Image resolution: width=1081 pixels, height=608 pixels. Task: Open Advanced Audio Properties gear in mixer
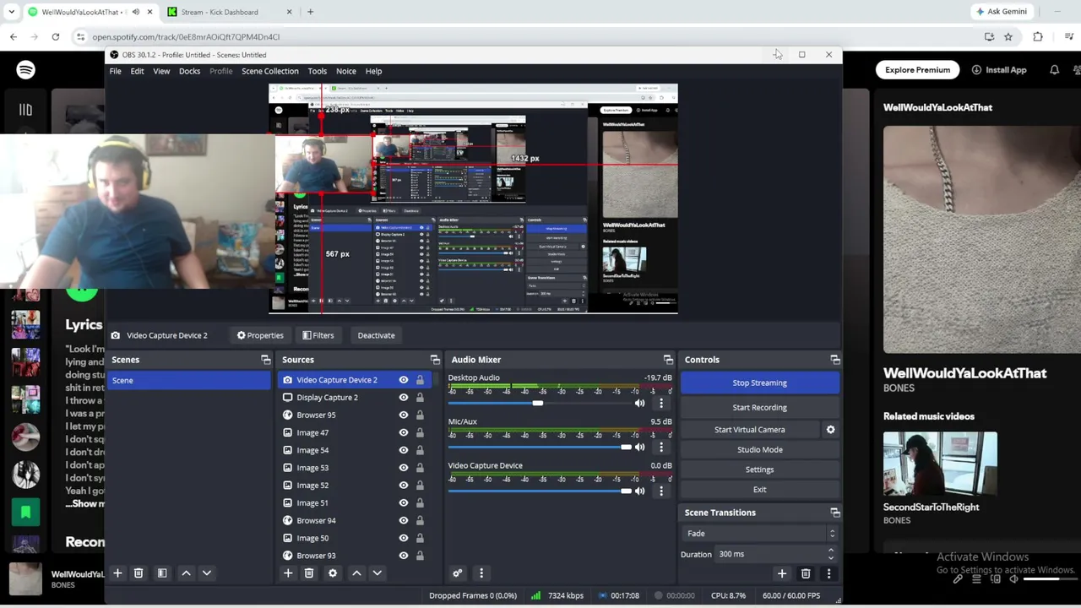coord(458,573)
